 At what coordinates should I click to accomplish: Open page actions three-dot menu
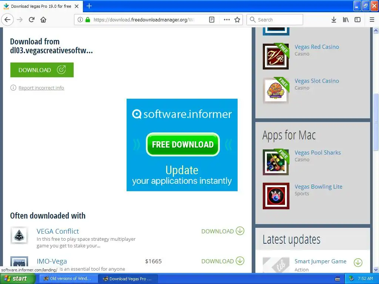(x=227, y=20)
